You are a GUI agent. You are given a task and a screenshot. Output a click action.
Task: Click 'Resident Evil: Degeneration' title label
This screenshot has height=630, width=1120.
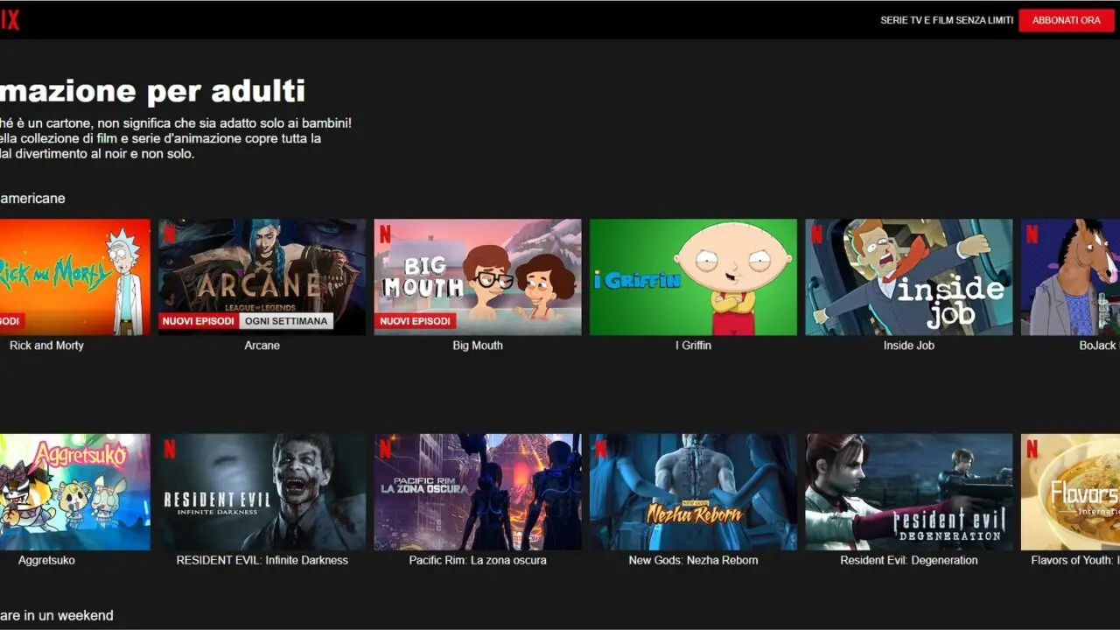(908, 560)
